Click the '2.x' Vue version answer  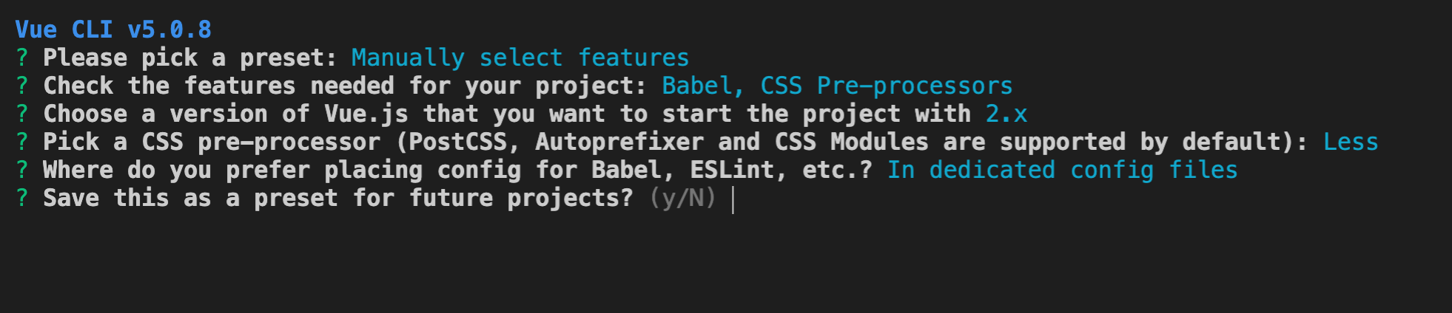[x=1006, y=114]
